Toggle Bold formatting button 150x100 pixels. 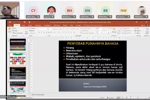tap(39, 32)
